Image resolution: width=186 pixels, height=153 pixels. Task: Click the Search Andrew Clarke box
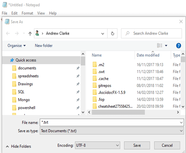151,33
